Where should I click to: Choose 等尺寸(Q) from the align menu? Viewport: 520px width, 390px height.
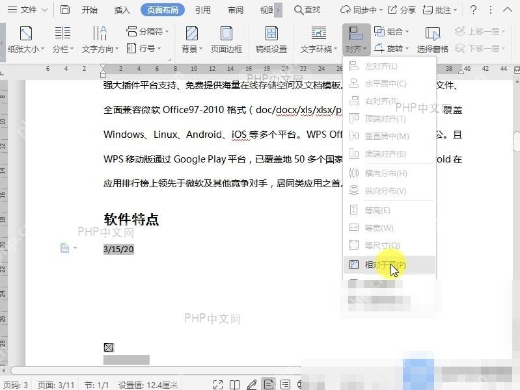[x=389, y=245]
